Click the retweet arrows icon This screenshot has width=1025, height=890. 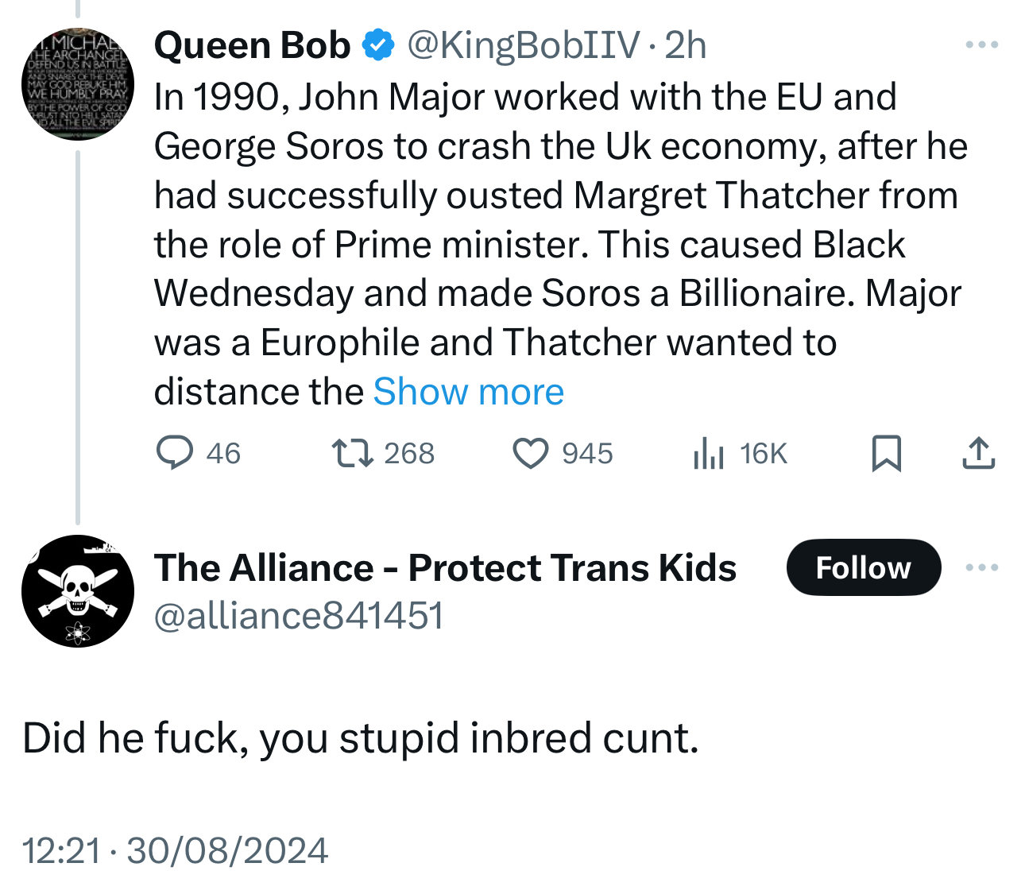point(352,453)
